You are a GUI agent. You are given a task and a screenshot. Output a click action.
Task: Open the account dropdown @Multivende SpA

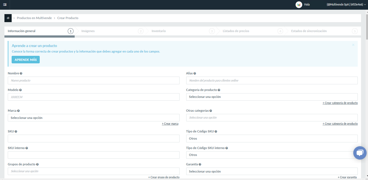[346, 5]
